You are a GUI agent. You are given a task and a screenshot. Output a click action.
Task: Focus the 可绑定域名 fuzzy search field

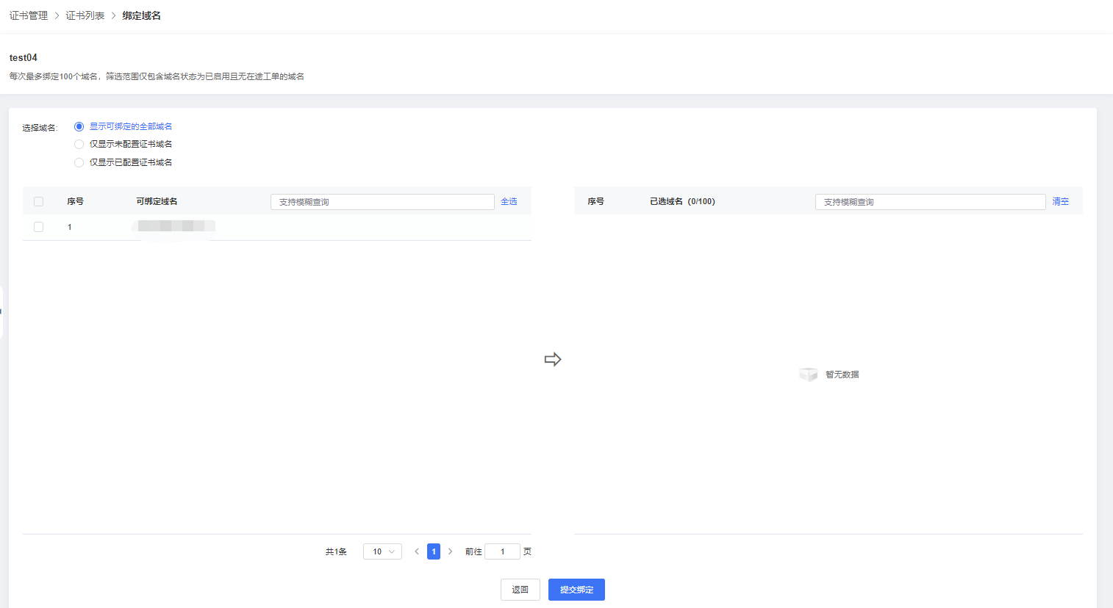point(382,202)
